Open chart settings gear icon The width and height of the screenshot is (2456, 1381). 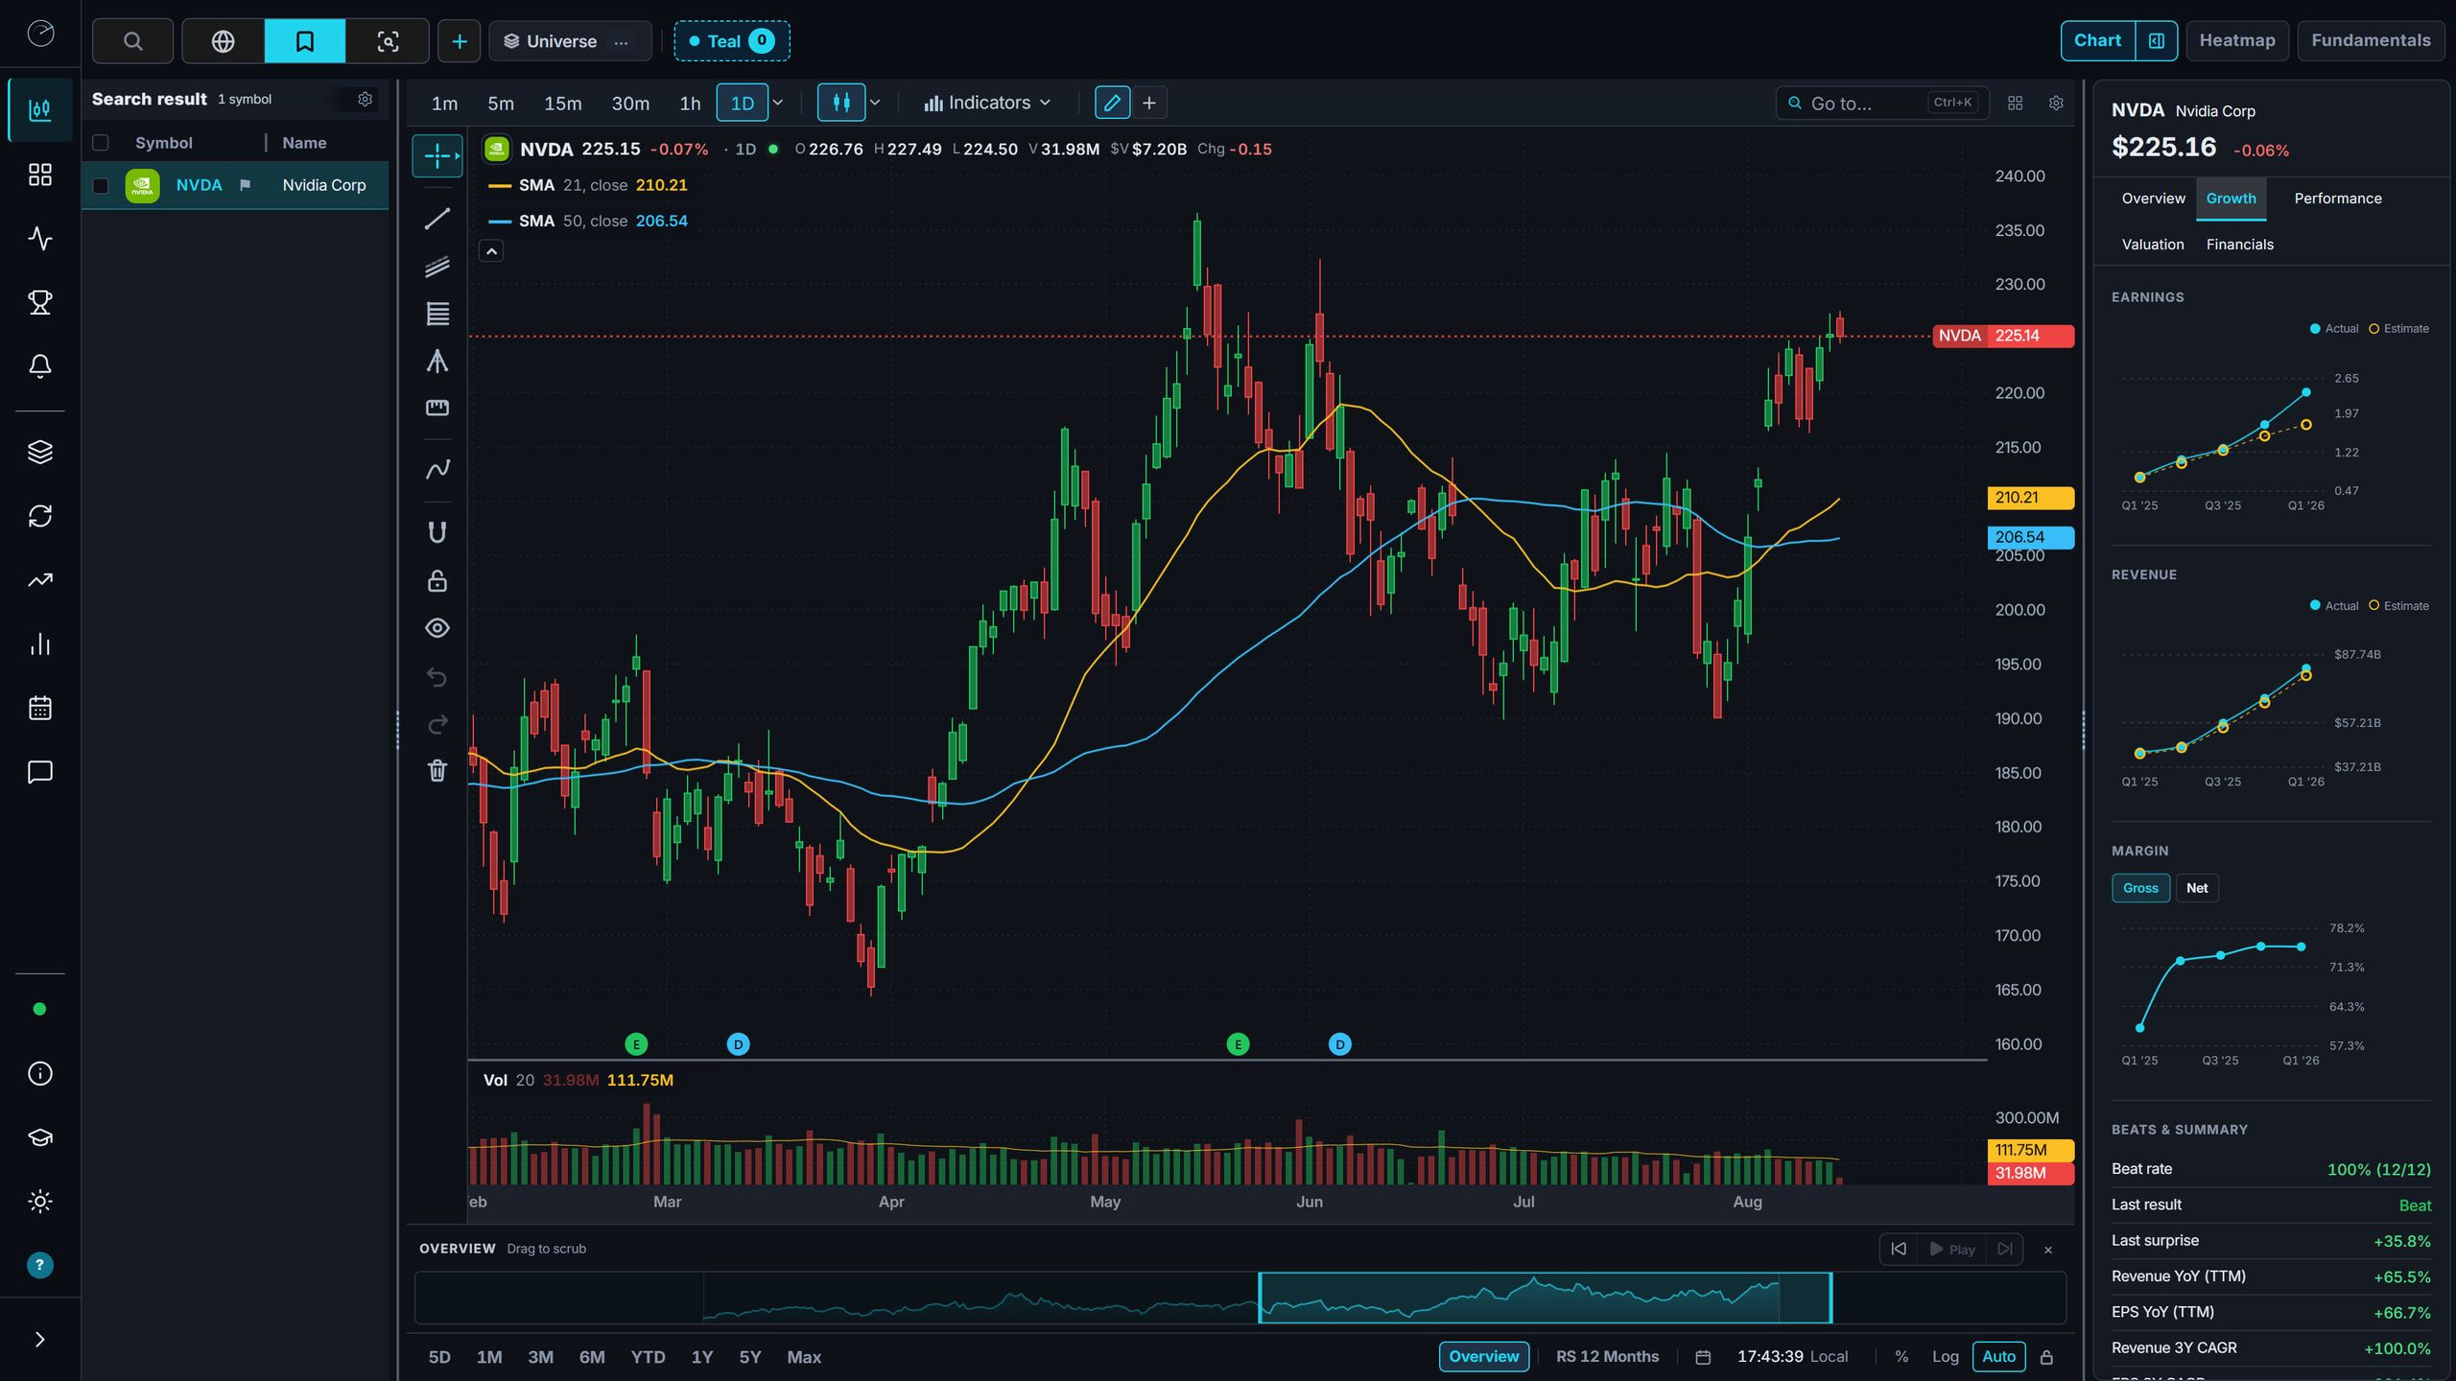coord(2056,103)
